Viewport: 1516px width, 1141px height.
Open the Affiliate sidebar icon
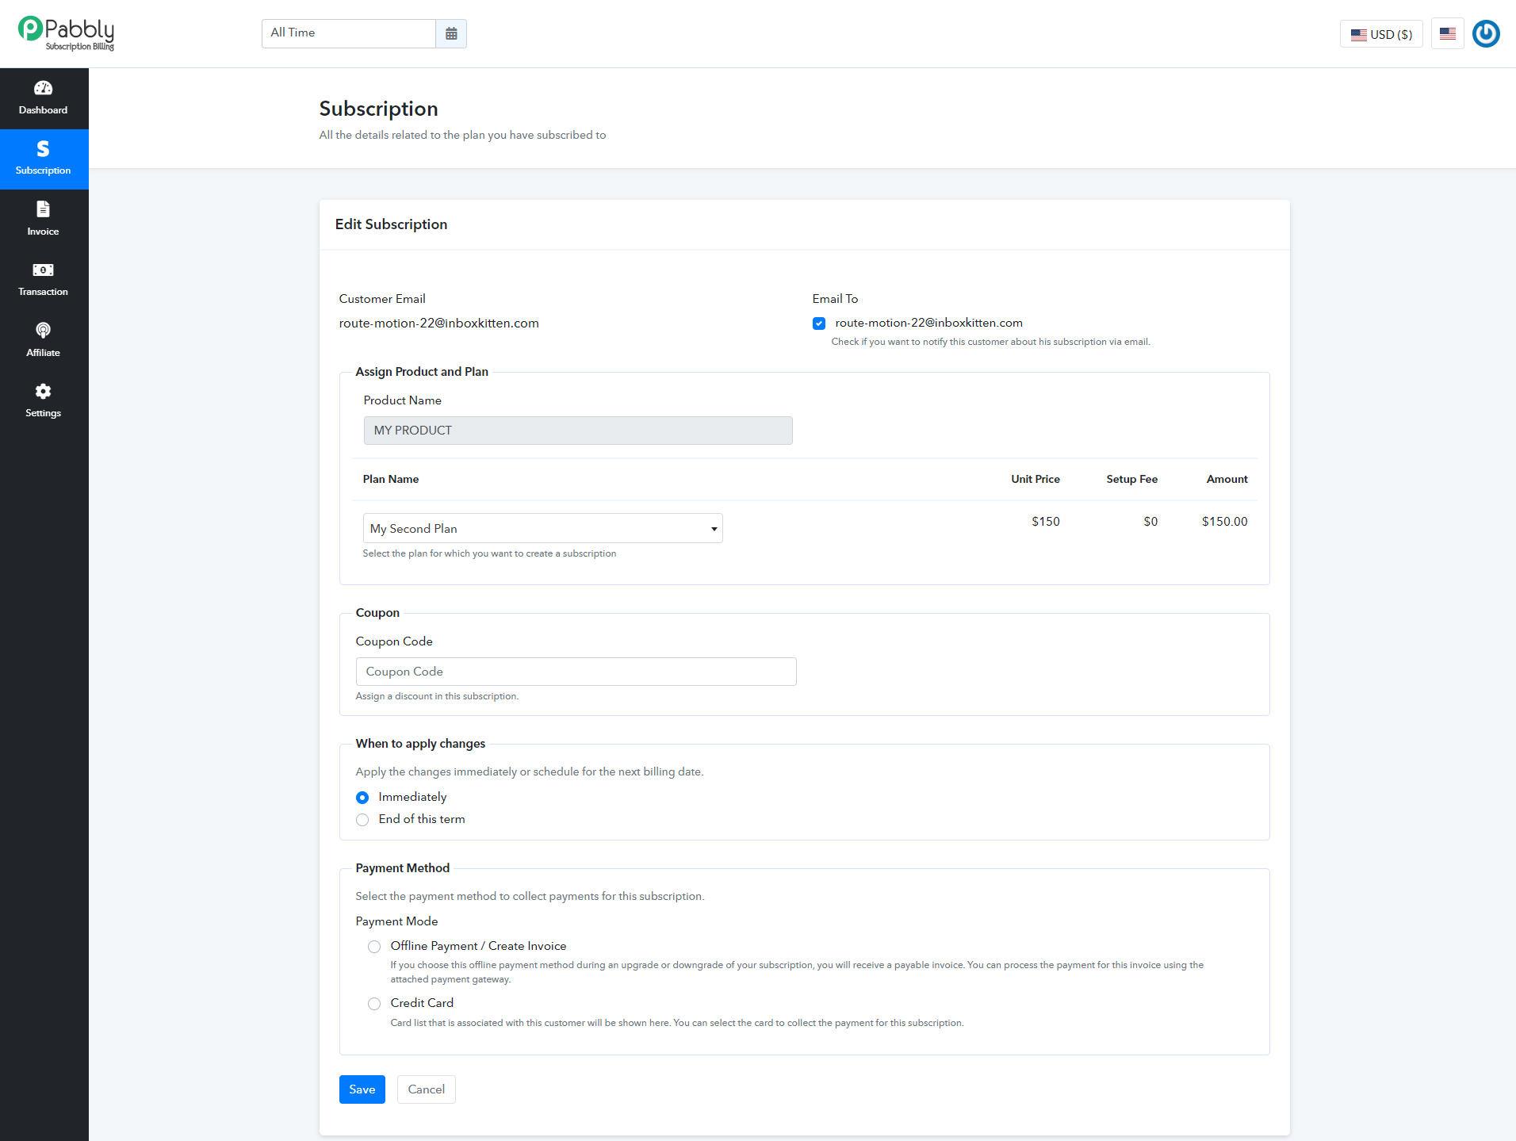click(x=44, y=331)
